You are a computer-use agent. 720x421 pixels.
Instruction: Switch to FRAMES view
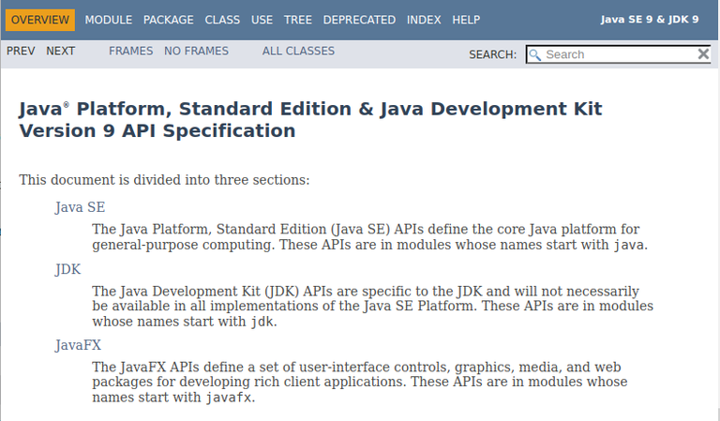pyautogui.click(x=131, y=51)
